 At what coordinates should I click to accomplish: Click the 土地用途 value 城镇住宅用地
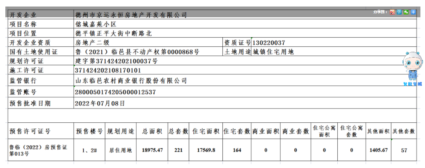(273, 52)
